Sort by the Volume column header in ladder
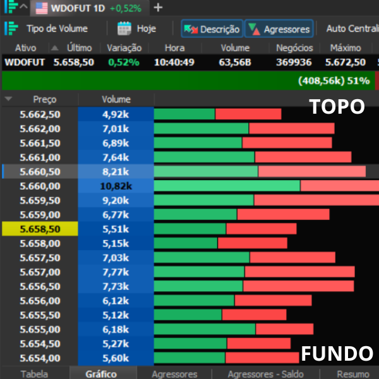379x379 pixels. 116,99
